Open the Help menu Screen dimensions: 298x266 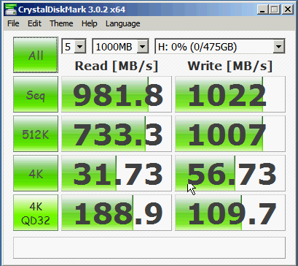pyautogui.click(x=90, y=23)
